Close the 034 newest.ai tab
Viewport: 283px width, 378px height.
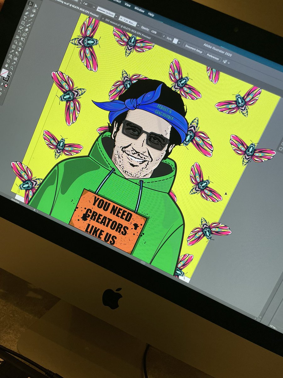(103, 19)
